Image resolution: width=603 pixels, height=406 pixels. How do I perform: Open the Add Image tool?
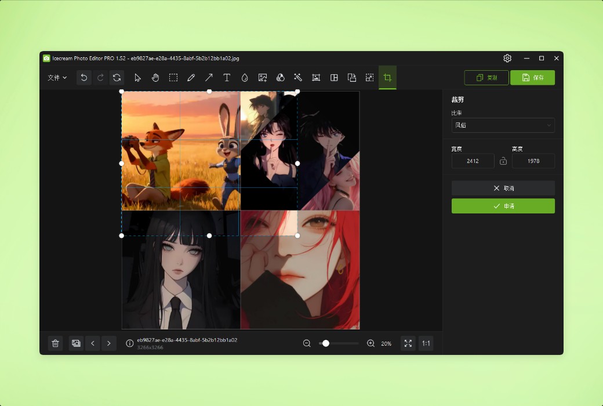pos(263,77)
